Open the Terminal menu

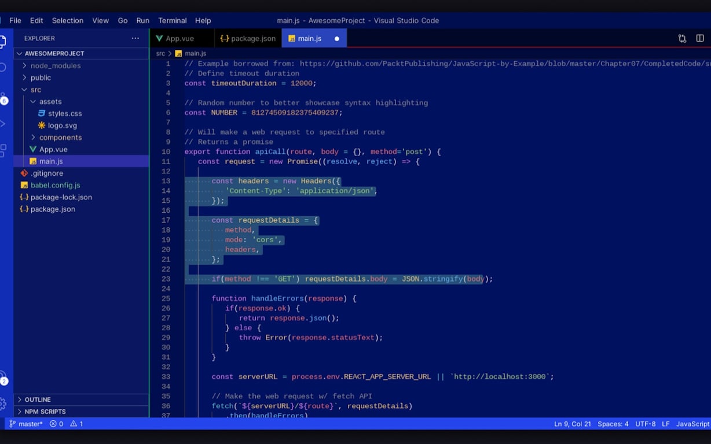coord(171,20)
